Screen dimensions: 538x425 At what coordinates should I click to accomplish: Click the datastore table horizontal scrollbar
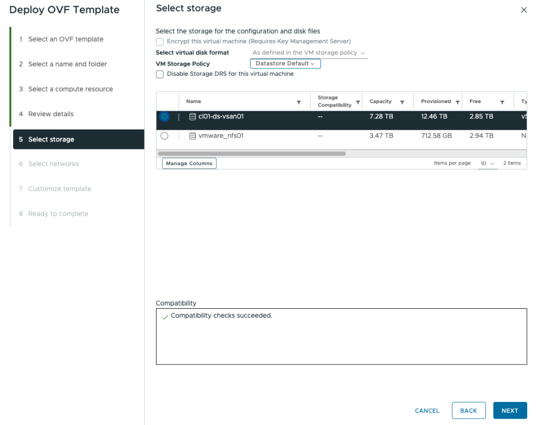251,154
